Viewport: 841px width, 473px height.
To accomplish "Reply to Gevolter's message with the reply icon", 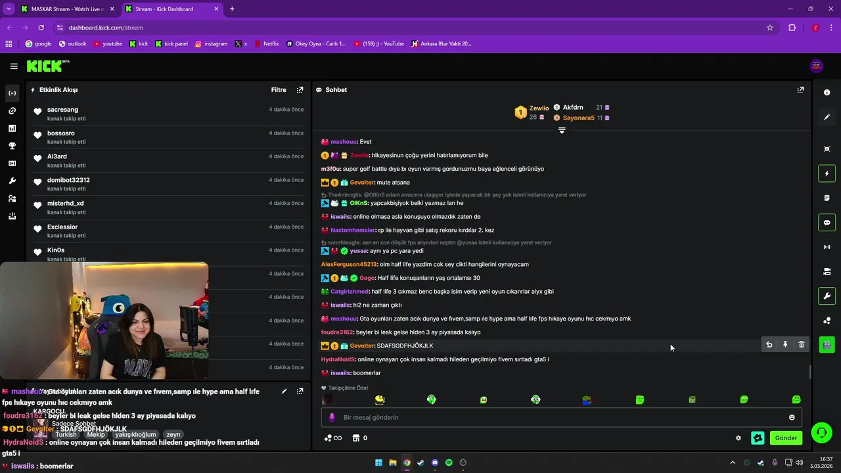I will (769, 344).
